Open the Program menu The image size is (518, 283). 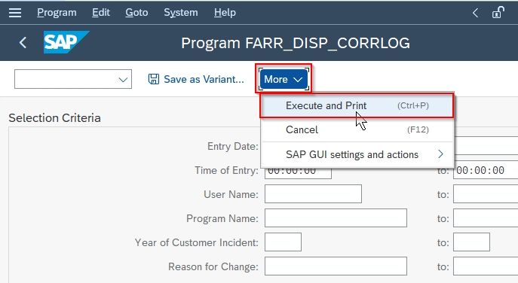click(57, 13)
